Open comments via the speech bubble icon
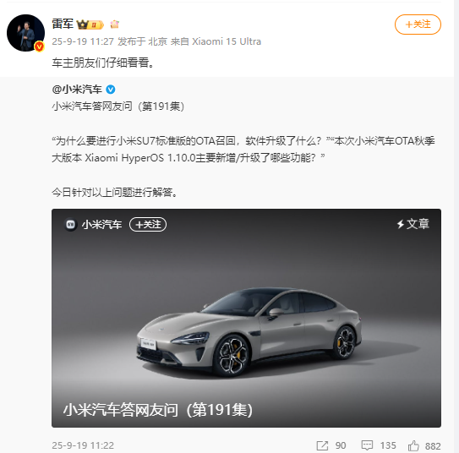Image resolution: width=459 pixels, height=453 pixels. (367, 445)
